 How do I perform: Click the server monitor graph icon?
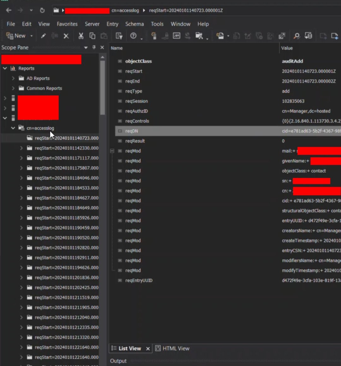176,36
